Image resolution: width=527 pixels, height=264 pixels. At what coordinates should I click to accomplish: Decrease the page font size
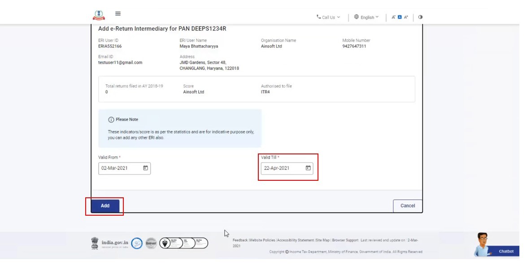tap(393, 17)
